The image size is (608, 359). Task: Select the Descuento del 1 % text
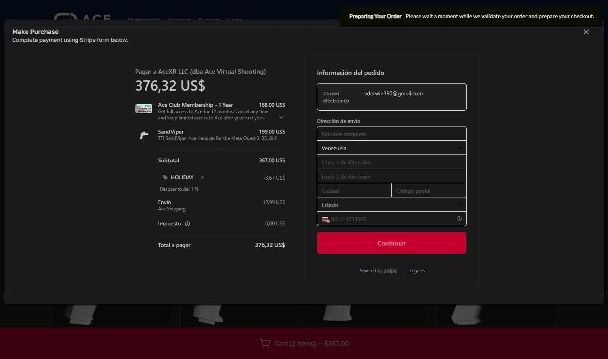(179, 189)
